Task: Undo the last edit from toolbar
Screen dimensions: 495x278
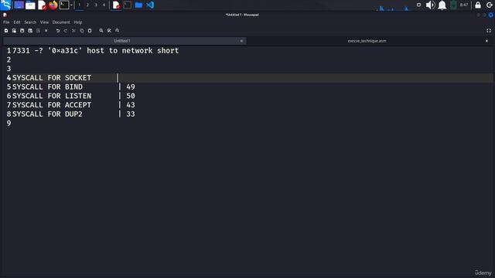Action: [58, 31]
